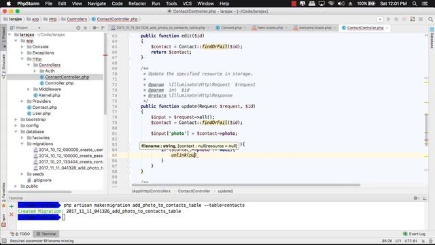Click the Scroll from Source target icon in Project panel

click(78, 28)
